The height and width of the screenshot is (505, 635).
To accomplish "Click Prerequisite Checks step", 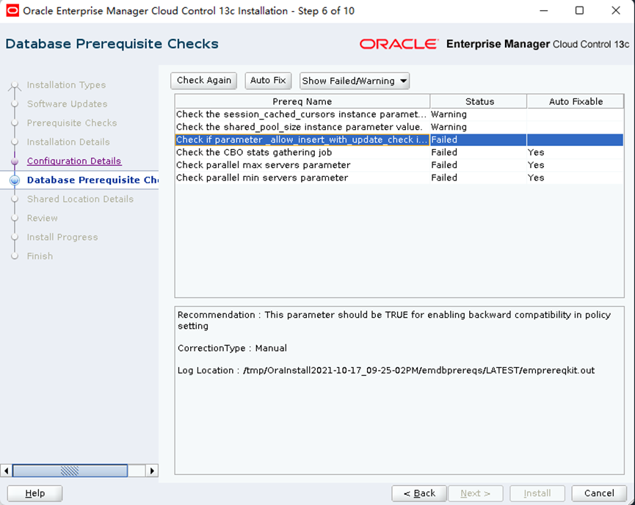I will (x=72, y=123).
